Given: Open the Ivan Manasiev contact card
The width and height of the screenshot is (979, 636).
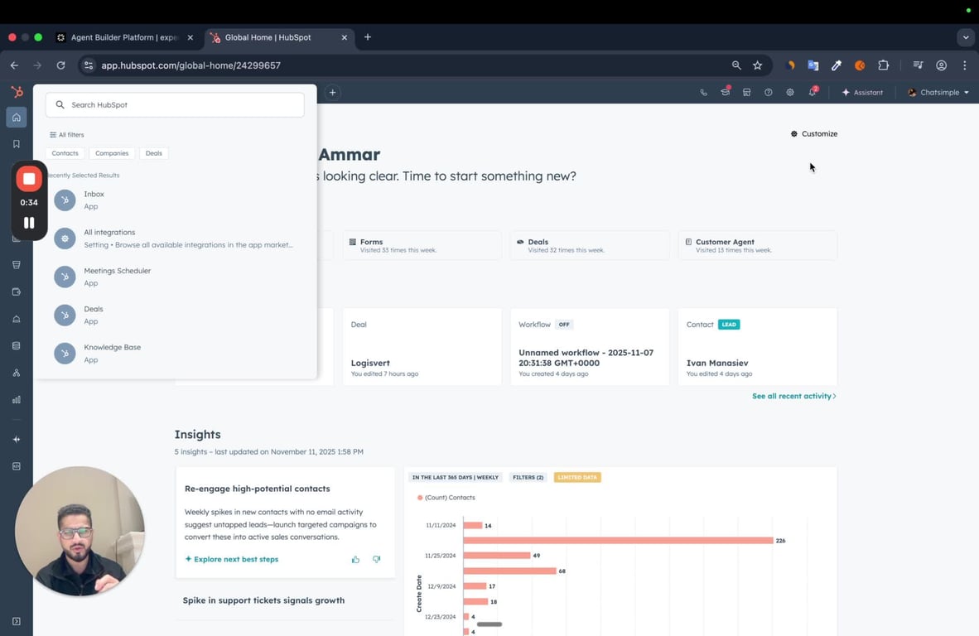Looking at the screenshot, I should pyautogui.click(x=757, y=346).
